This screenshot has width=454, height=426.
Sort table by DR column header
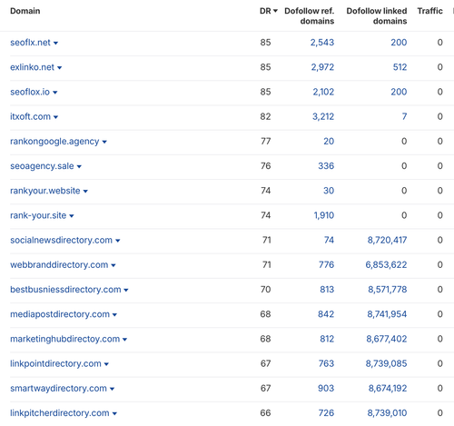pos(269,11)
